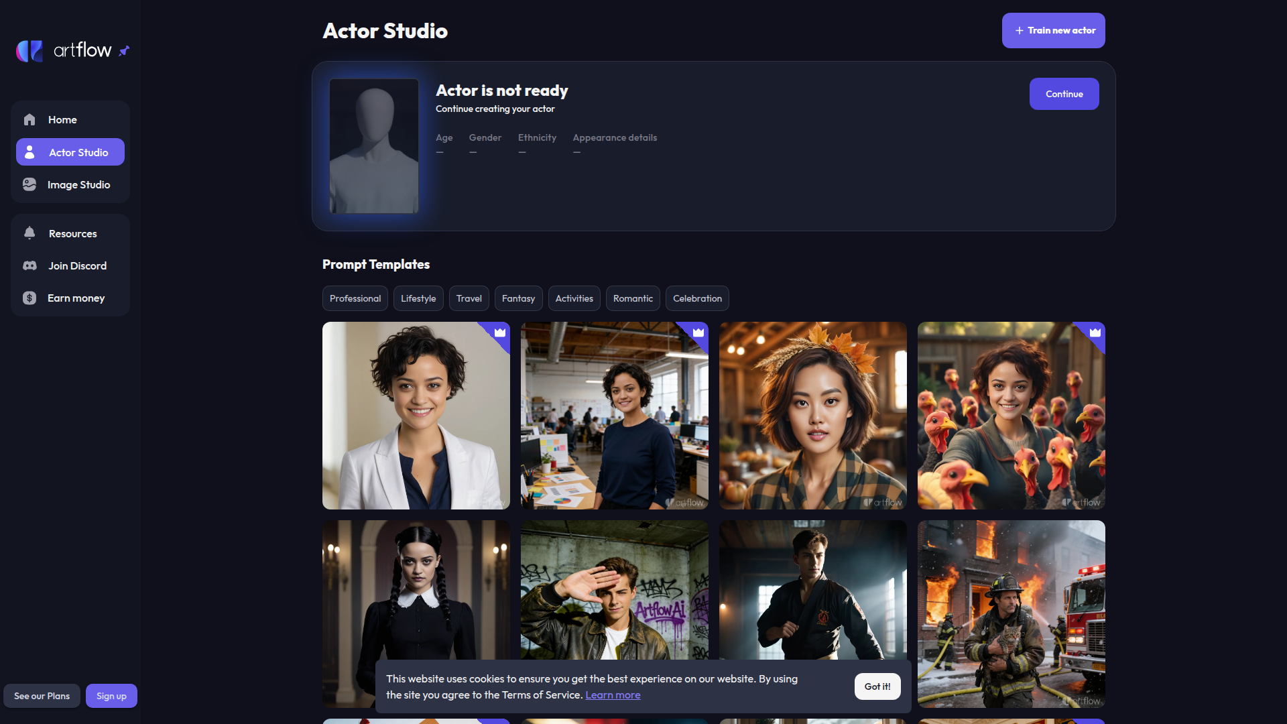Select the Fantasy template category

point(518,298)
